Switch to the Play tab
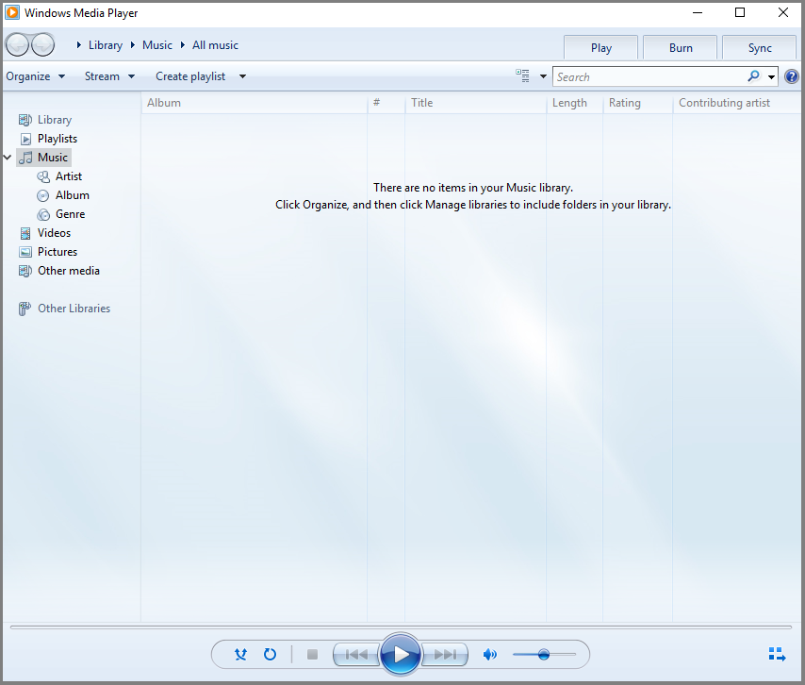This screenshot has height=685, width=805. [x=600, y=48]
